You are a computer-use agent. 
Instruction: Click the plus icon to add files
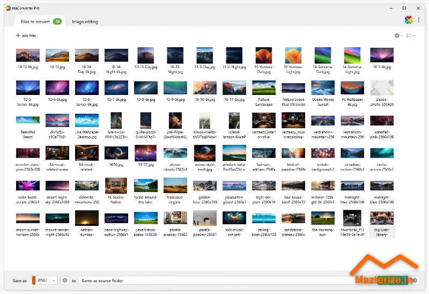point(18,36)
